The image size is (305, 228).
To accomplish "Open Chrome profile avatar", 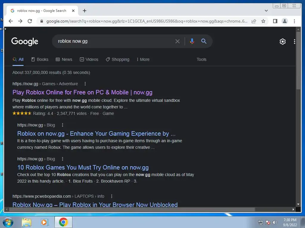I will (284, 21).
